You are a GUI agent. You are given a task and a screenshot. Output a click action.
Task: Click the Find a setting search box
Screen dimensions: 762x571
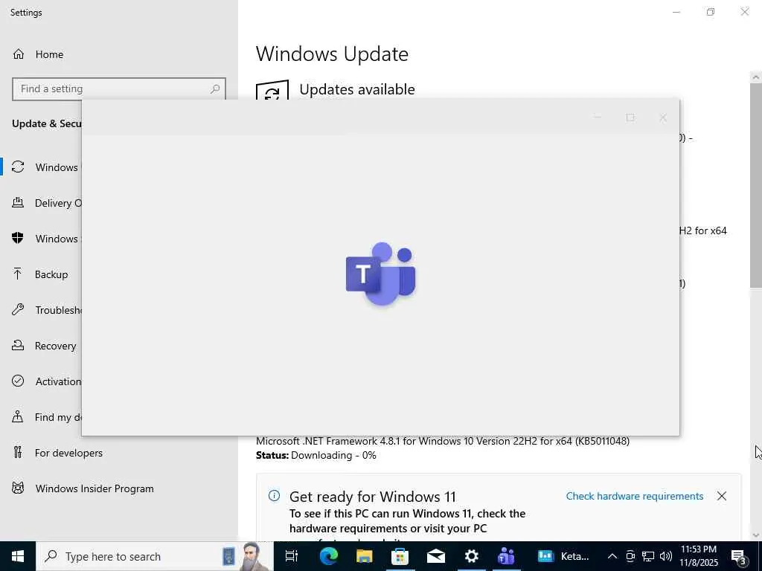coord(118,89)
